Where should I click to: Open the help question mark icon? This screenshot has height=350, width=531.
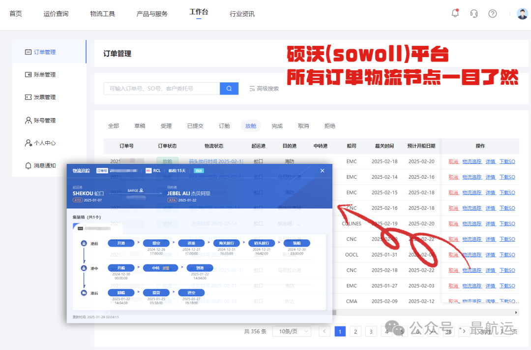(492, 14)
